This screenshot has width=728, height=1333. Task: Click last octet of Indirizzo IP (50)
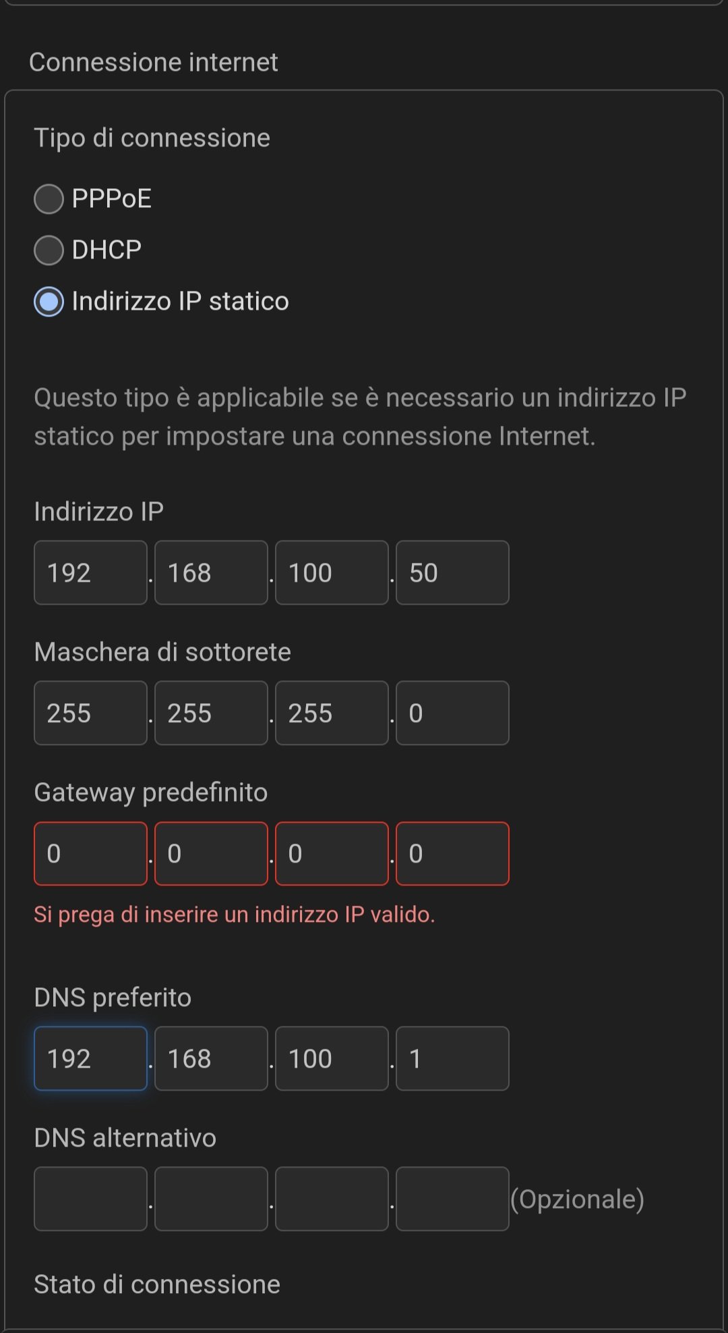coord(452,572)
